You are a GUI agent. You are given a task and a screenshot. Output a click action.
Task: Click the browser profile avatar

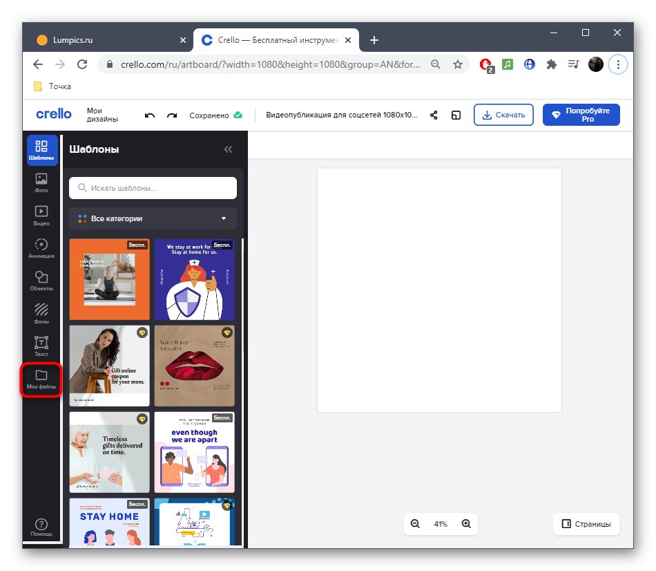coord(596,64)
